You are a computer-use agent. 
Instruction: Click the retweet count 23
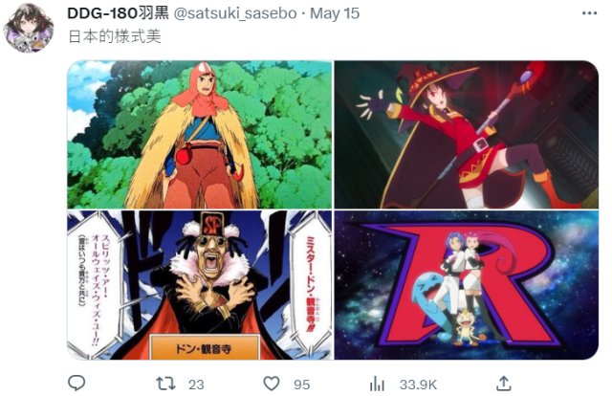point(196,385)
